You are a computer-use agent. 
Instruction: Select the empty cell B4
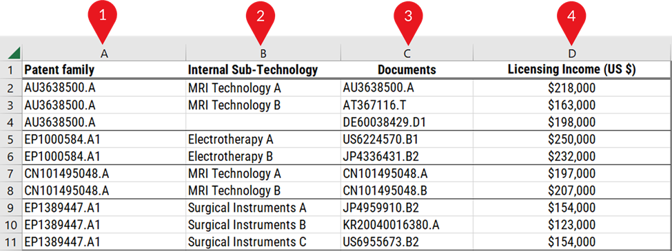(x=263, y=122)
